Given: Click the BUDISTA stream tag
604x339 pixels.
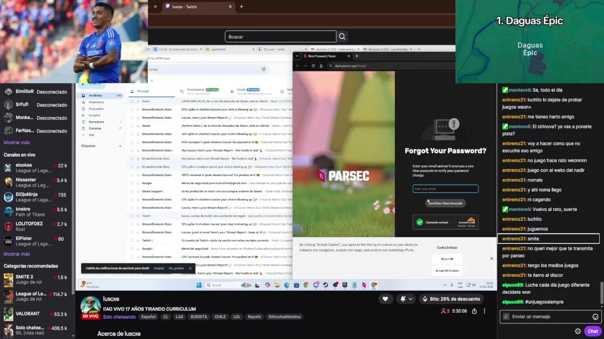Looking at the screenshot, I should pyautogui.click(x=199, y=317).
